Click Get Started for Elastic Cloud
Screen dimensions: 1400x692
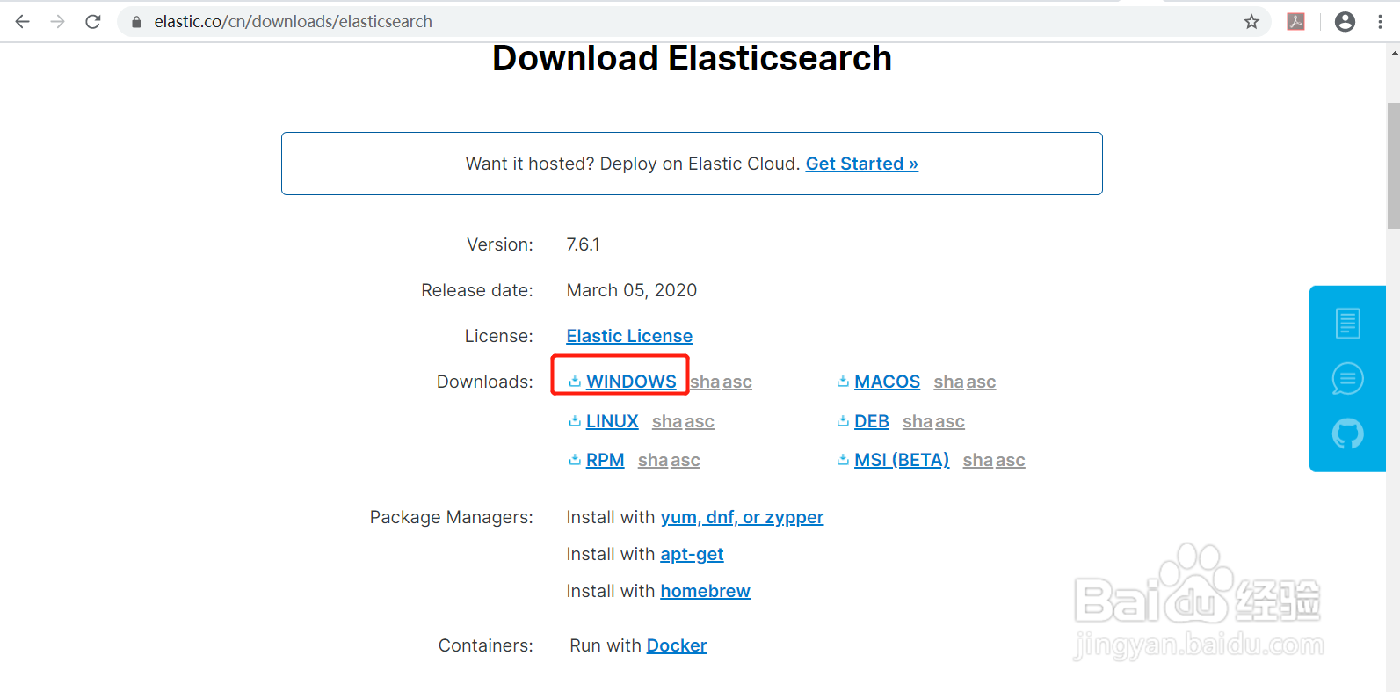[861, 164]
